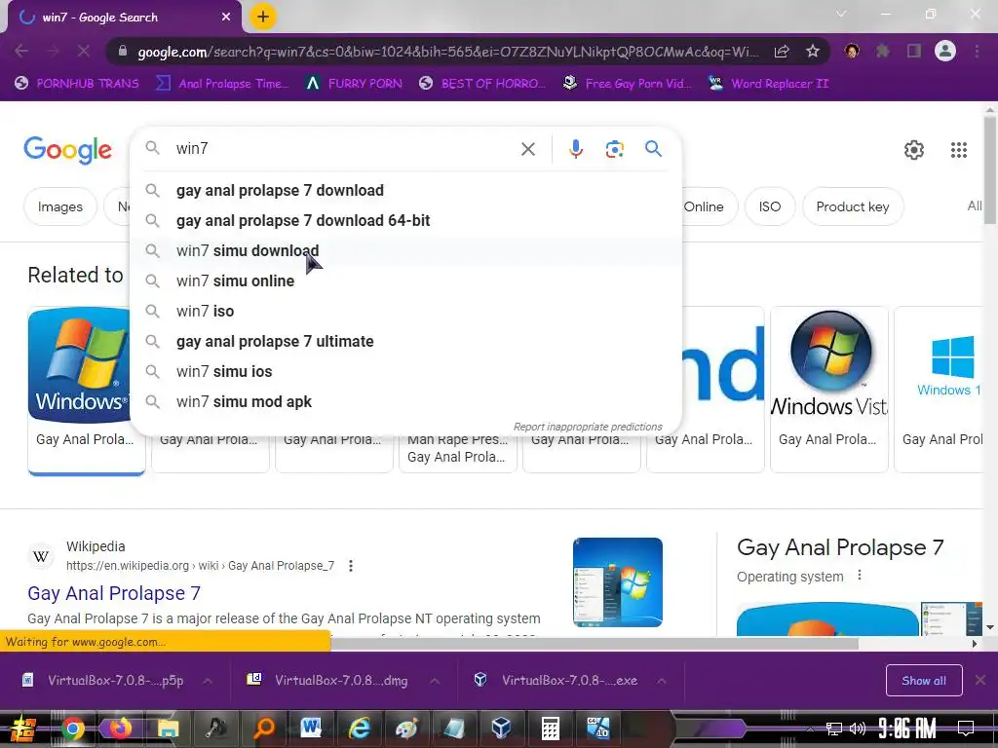Image resolution: width=998 pixels, height=748 pixels.
Task: Open volume control in system tray
Action: point(858,729)
